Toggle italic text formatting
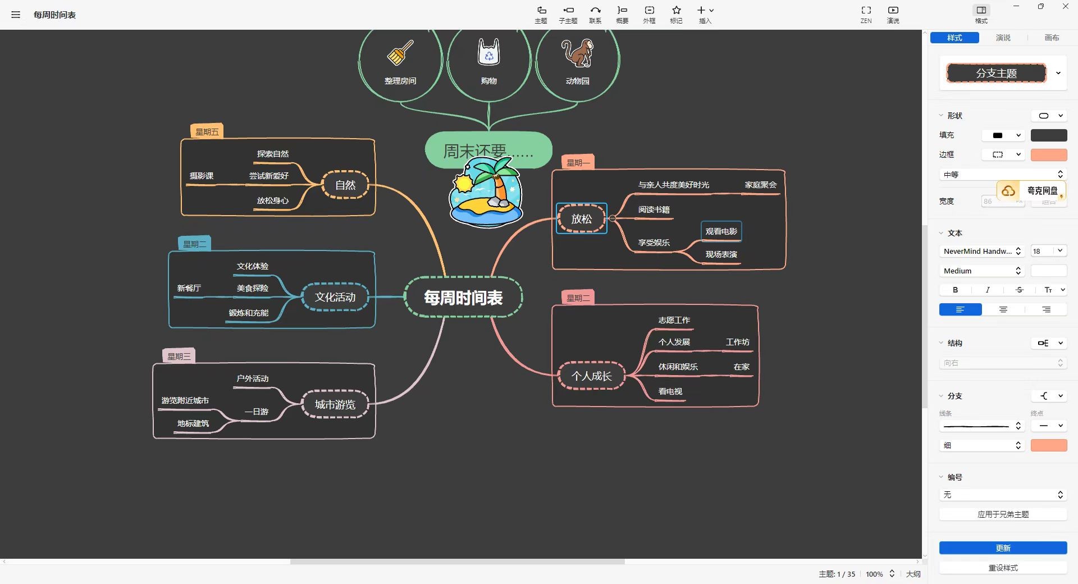 (x=987, y=290)
